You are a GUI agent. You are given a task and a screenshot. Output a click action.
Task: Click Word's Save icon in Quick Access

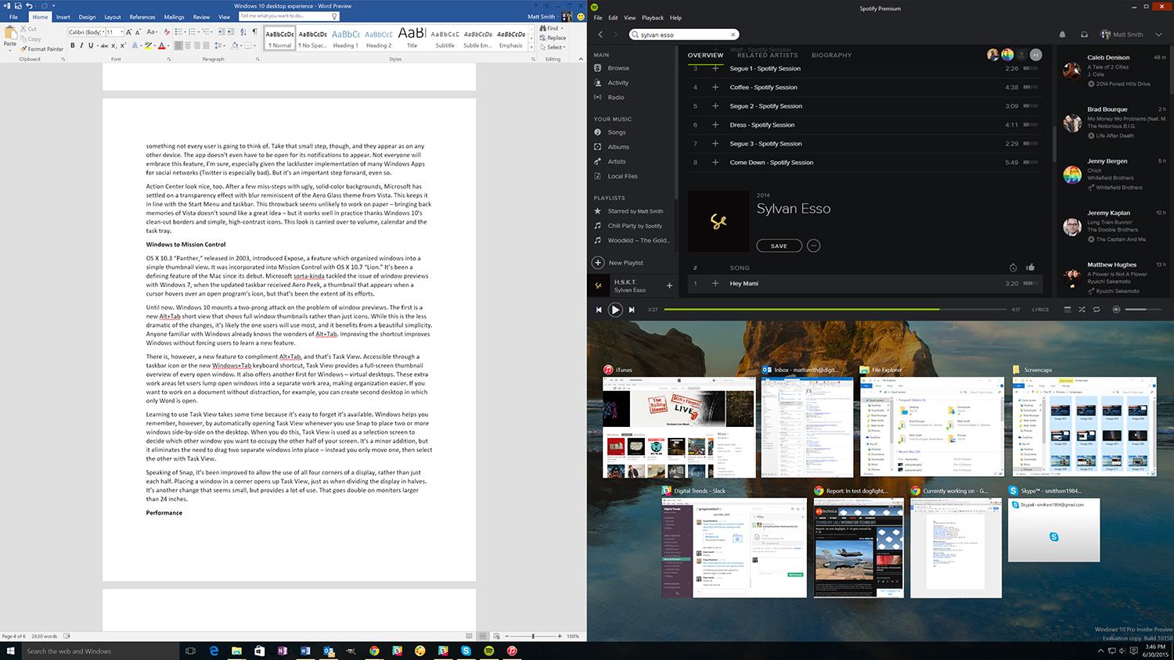[x=18, y=6]
